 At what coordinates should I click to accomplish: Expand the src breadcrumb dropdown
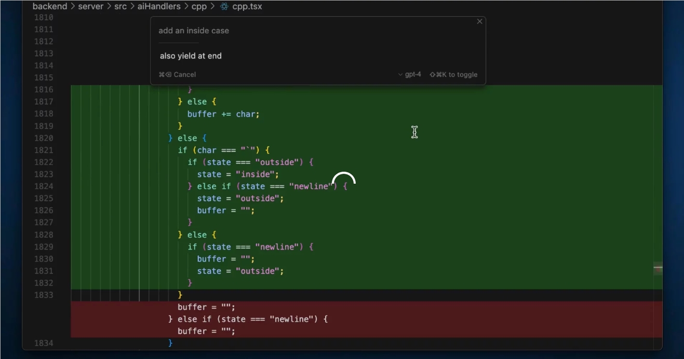point(120,7)
